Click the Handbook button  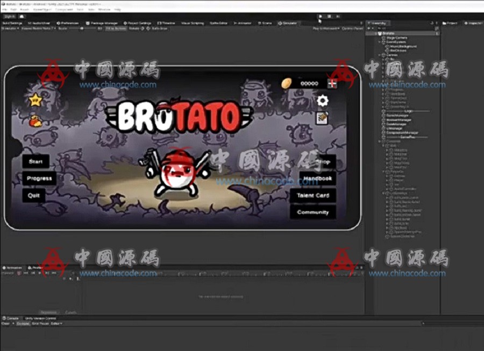(317, 178)
